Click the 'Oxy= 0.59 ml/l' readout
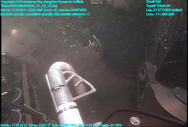This screenshot has height=127, width=188. click(88, 125)
